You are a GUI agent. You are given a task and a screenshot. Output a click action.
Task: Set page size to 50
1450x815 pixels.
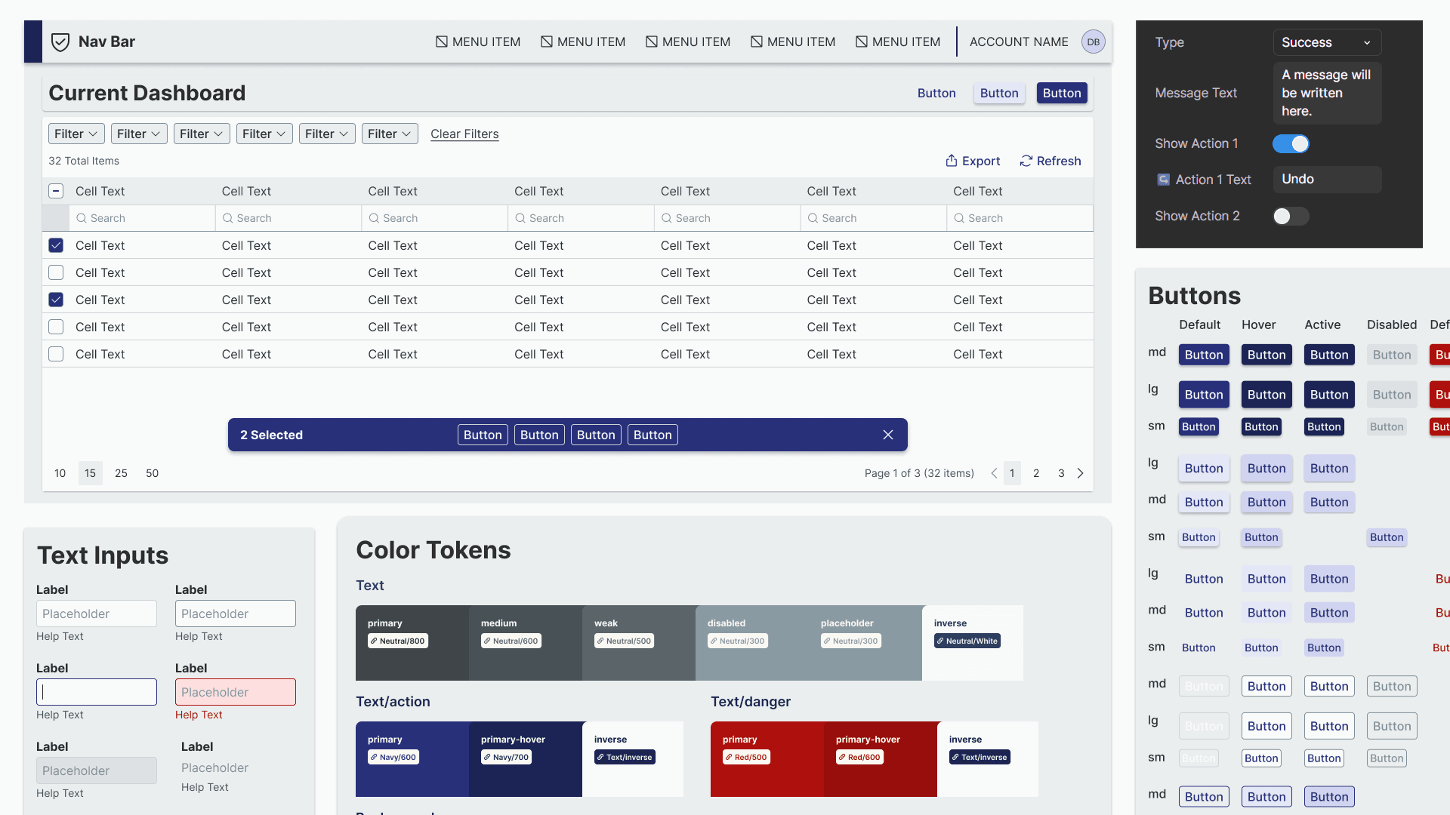coord(152,473)
